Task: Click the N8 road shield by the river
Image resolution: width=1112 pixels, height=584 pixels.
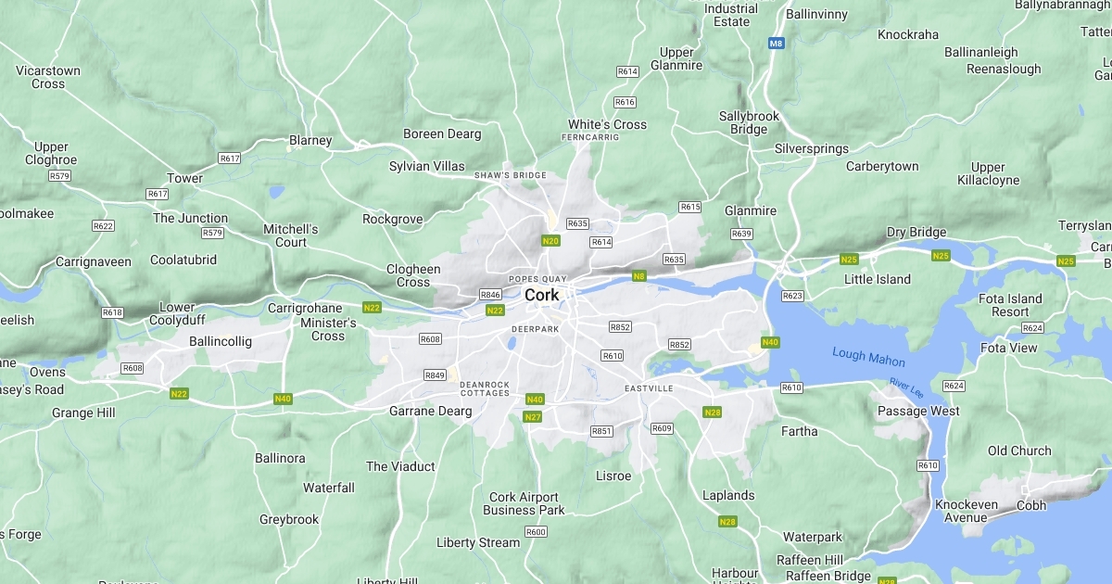Action: 638,276
